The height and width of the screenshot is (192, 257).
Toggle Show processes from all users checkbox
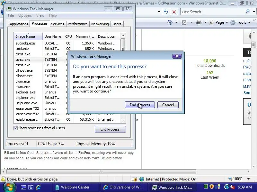pyautogui.click(x=15, y=128)
